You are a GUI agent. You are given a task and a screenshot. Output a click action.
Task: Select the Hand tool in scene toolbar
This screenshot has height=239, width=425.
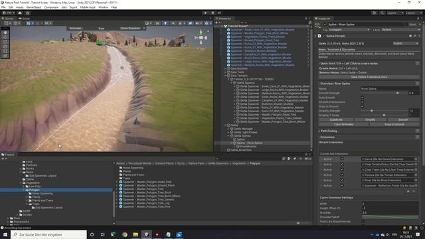5,33
